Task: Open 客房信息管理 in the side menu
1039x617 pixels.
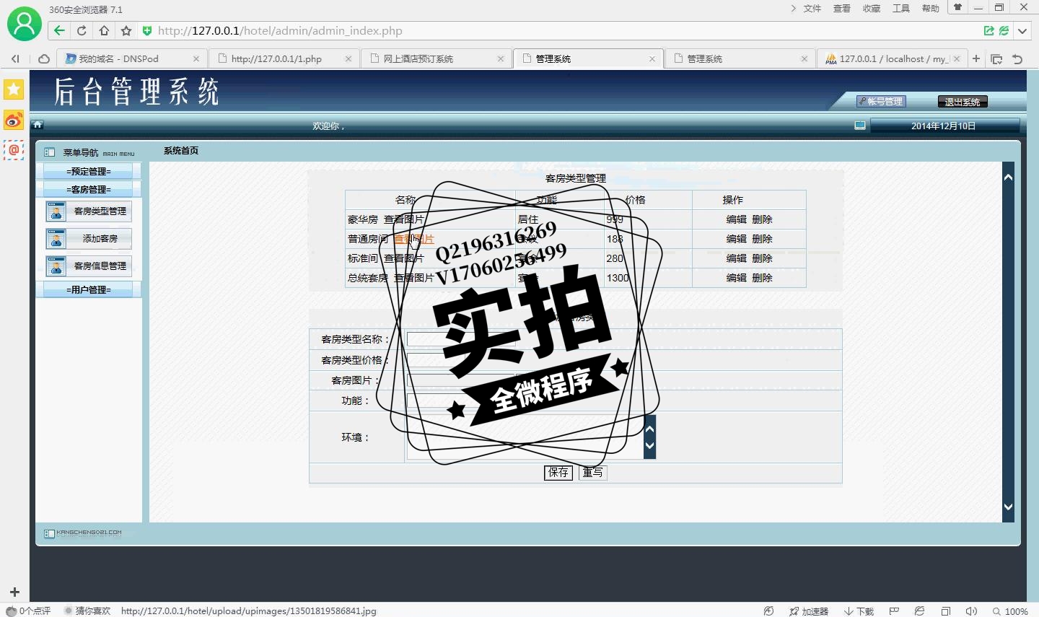Action: pos(89,266)
